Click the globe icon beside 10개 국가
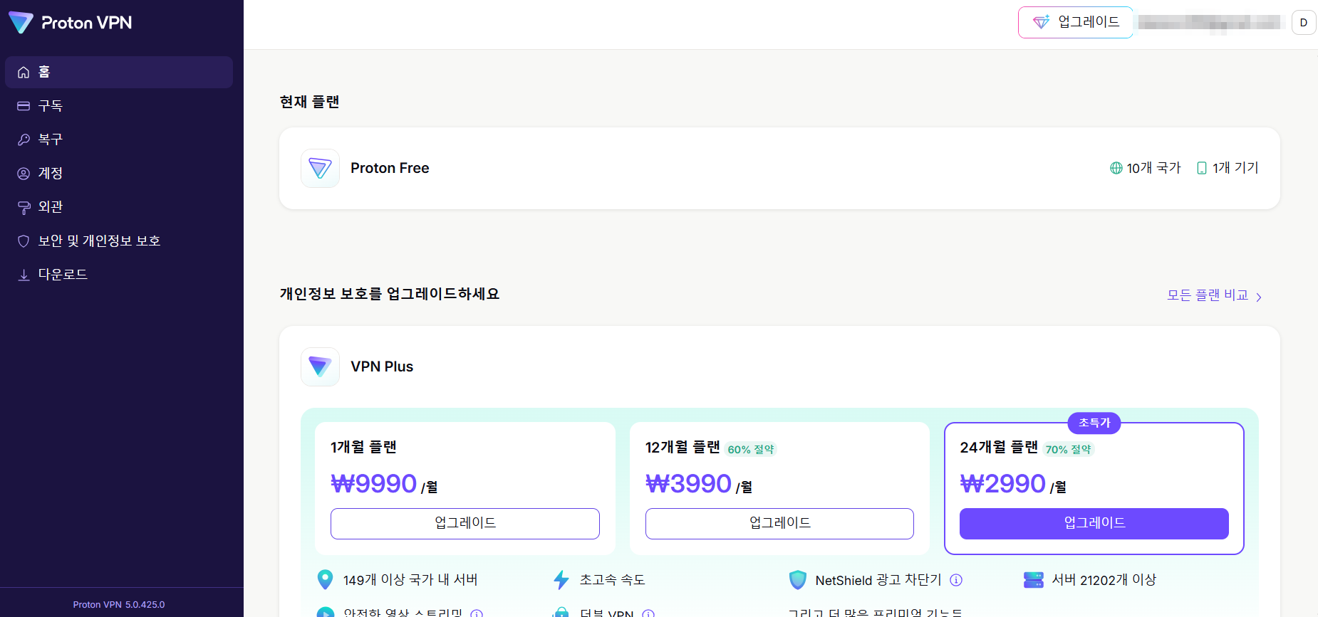Image resolution: width=1318 pixels, height=617 pixels. point(1116,168)
